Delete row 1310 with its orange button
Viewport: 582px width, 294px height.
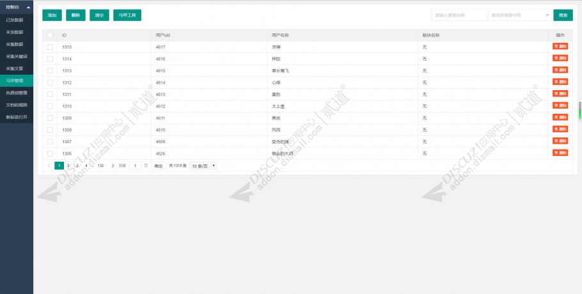(x=560, y=105)
